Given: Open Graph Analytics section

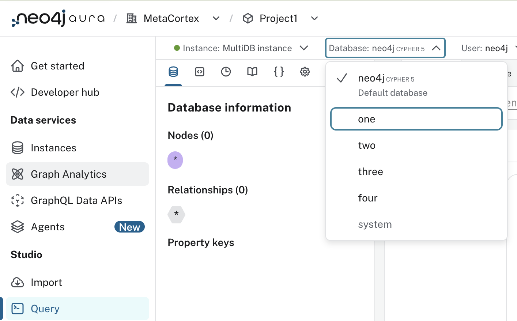Looking at the screenshot, I should point(78,174).
